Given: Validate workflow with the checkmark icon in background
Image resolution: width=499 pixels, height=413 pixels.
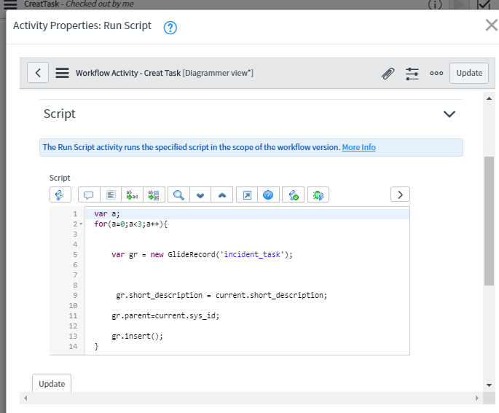Looking at the screenshot, I should [x=484, y=4].
